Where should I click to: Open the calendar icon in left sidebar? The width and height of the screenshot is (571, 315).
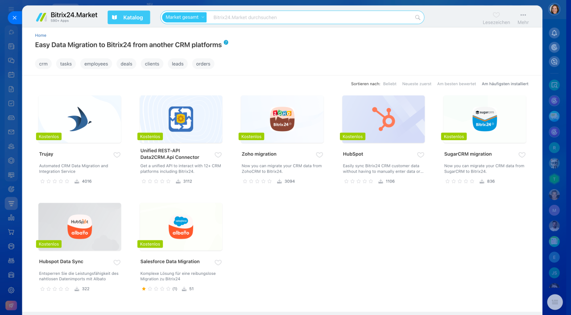pos(11,75)
